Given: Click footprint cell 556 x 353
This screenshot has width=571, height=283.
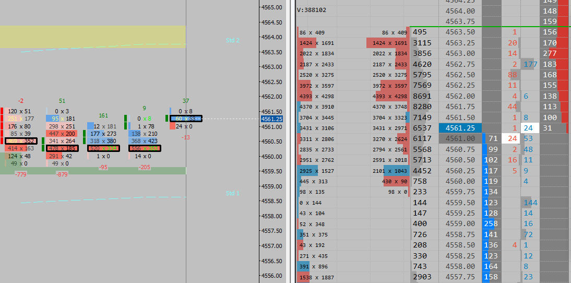Looking at the screenshot, I should [145, 148].
